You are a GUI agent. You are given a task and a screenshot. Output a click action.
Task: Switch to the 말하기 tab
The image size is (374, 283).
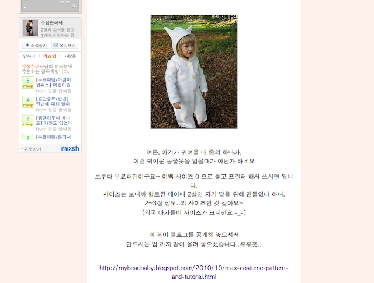click(29, 56)
